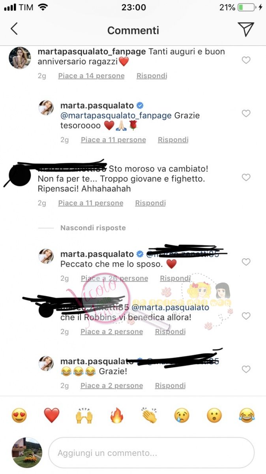Like the 'Grazie tesorooo' reply
Viewport: 266px width, 474px height.
coord(246,113)
